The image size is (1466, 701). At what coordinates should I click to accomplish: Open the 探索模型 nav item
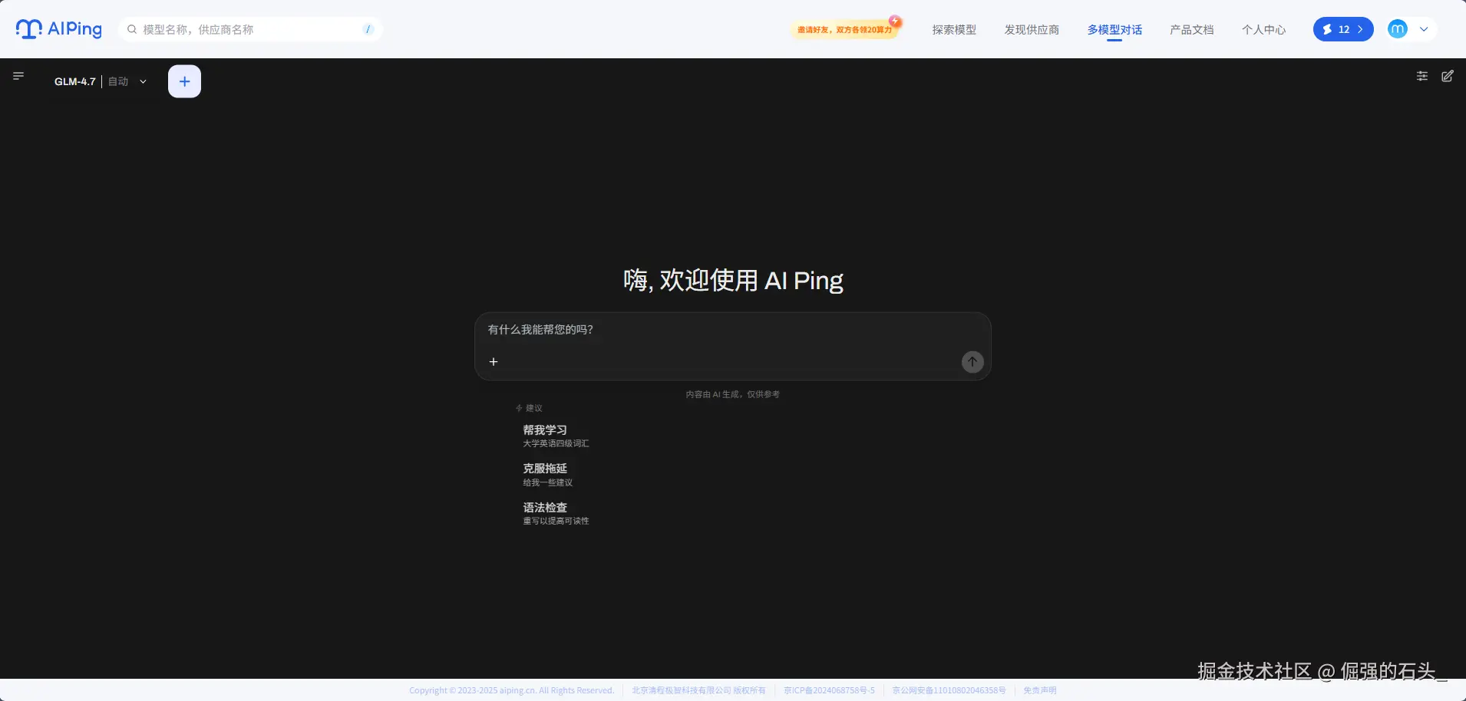(954, 29)
